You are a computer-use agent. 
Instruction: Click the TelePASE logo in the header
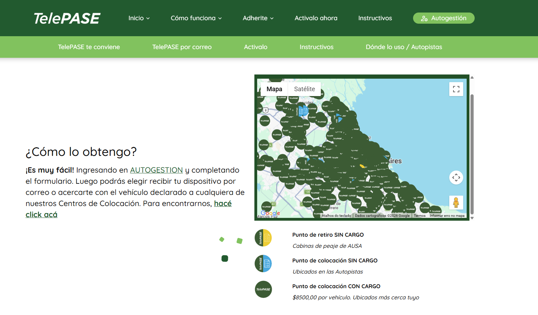point(67,18)
